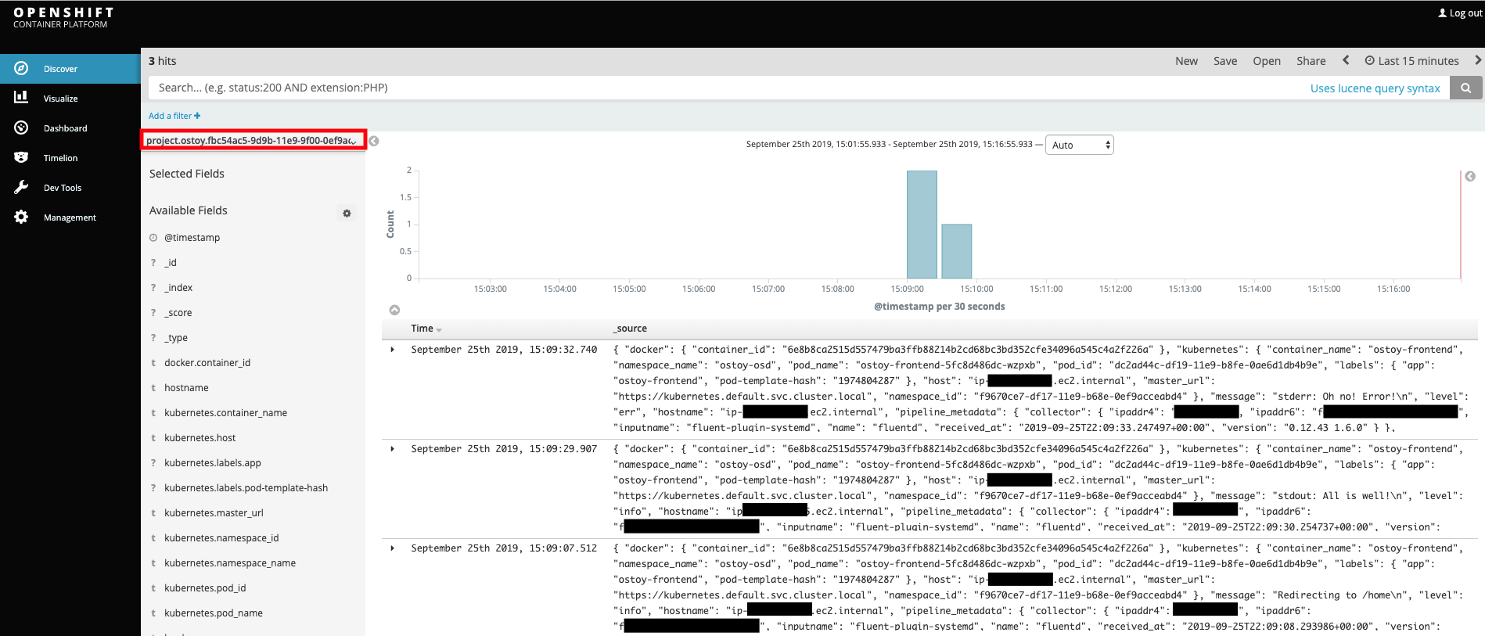
Task: Open the project.ostoy index pattern dropdown
Action: click(x=253, y=141)
